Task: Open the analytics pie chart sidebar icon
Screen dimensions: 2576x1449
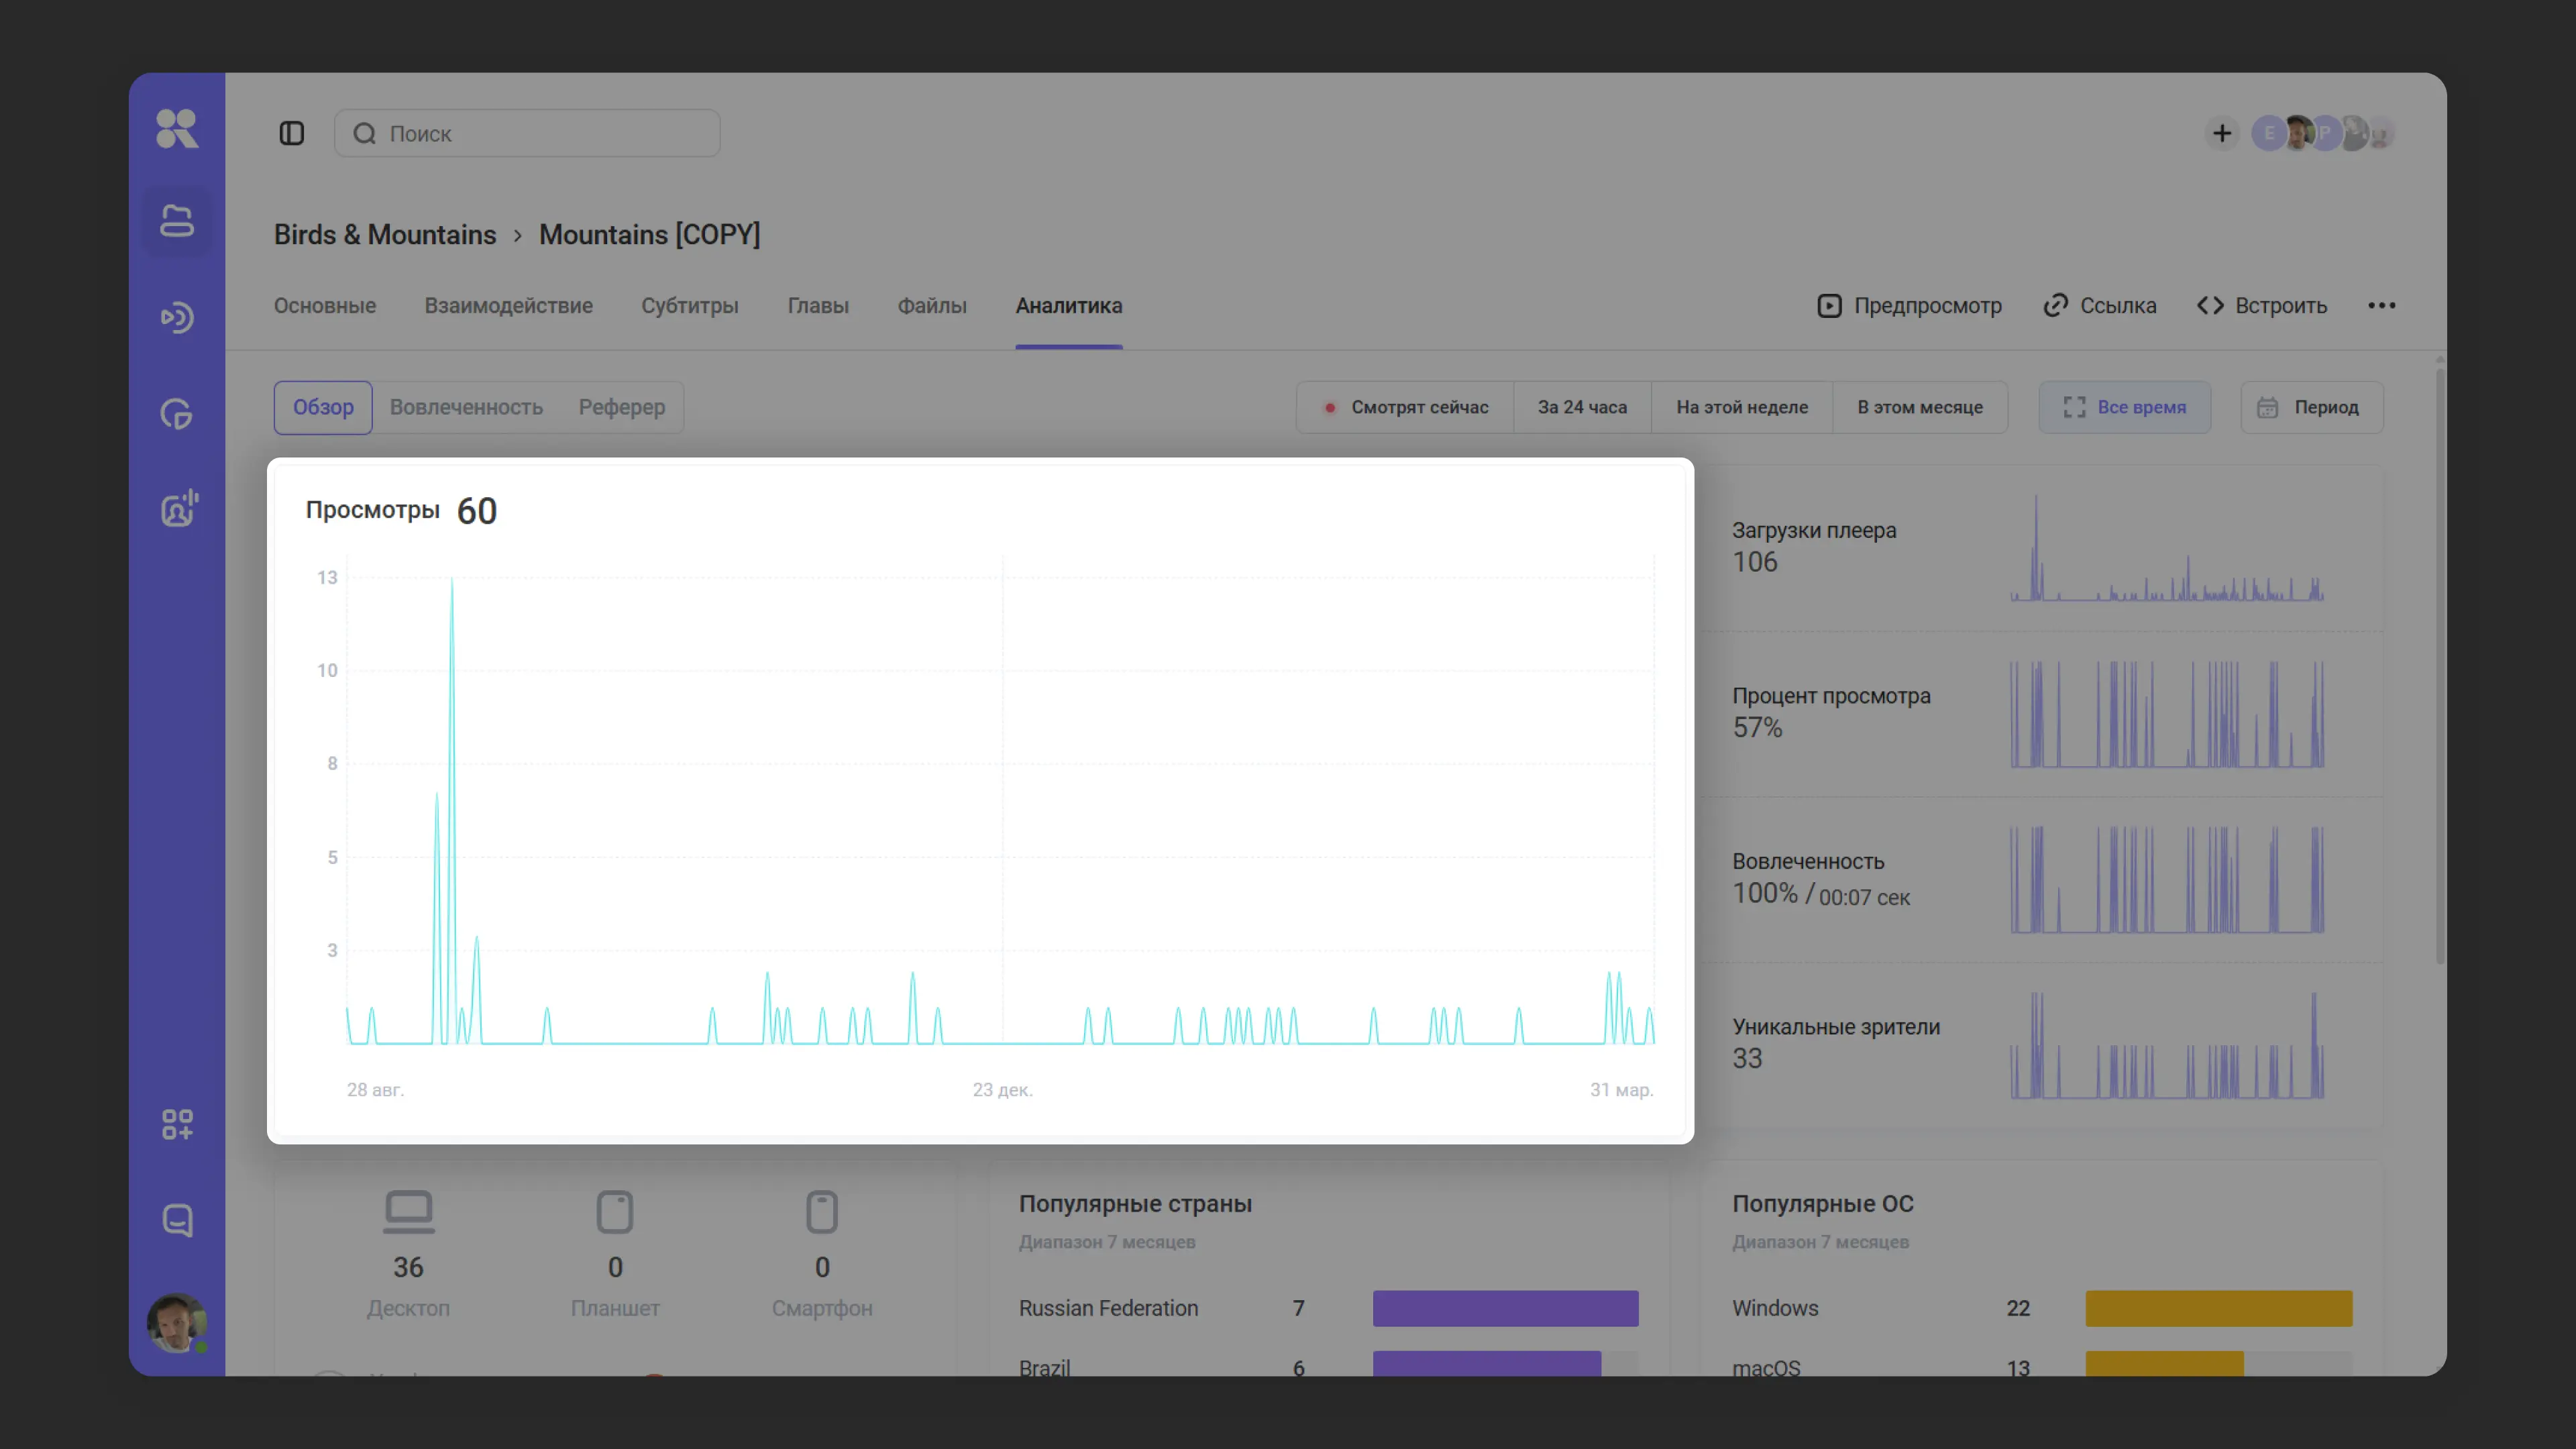Action: click(177, 414)
